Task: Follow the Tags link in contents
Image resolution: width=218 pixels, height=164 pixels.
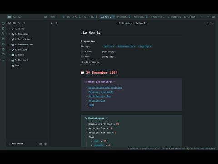Action: (91, 105)
